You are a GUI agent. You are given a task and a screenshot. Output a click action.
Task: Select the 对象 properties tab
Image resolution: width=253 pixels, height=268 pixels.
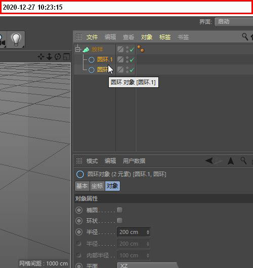[112, 186]
